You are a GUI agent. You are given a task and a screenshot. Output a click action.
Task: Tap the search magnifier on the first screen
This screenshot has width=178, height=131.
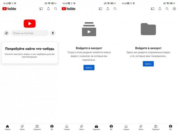point(56,9)
